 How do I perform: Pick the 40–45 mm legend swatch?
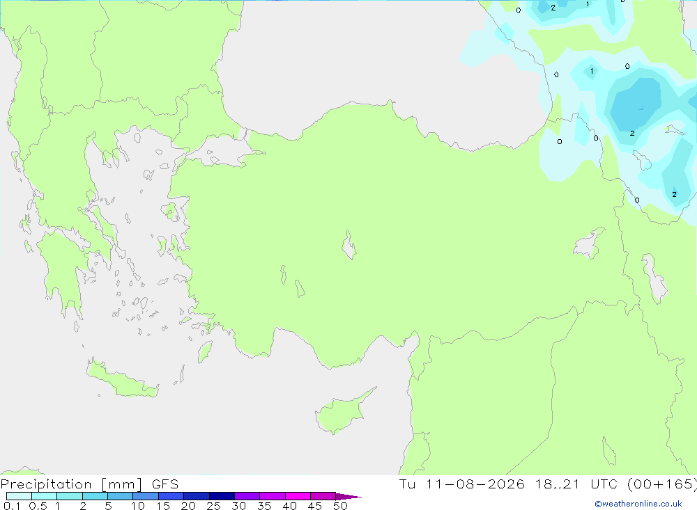[x=298, y=496]
